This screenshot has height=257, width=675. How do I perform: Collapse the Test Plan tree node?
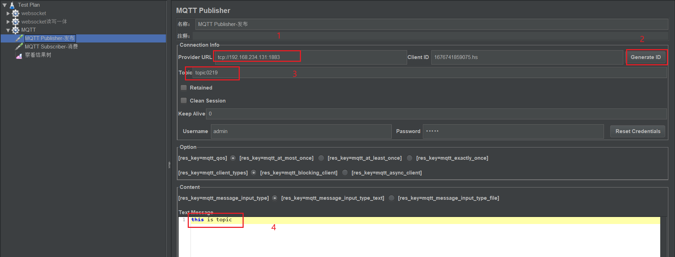pos(5,5)
